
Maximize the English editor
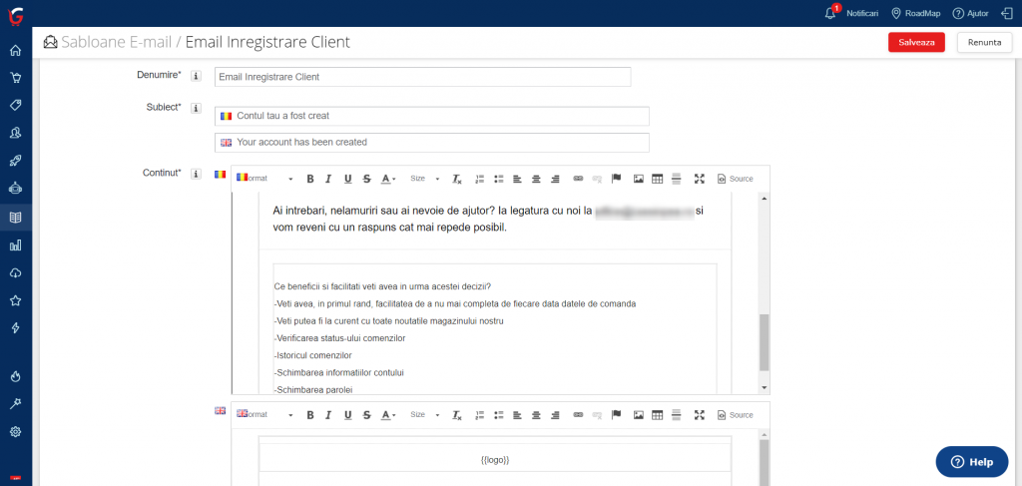click(x=700, y=415)
